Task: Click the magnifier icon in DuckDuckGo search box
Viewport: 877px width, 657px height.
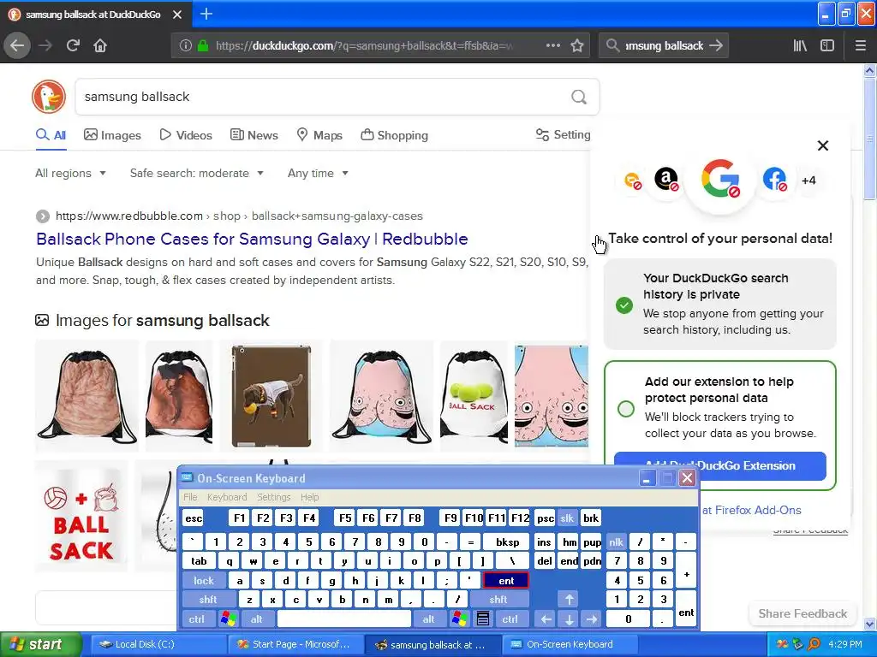Action: 579,98
